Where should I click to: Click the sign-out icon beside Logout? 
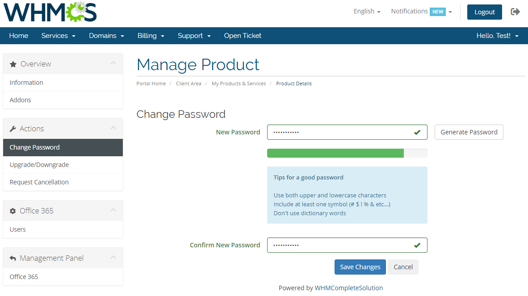(515, 12)
